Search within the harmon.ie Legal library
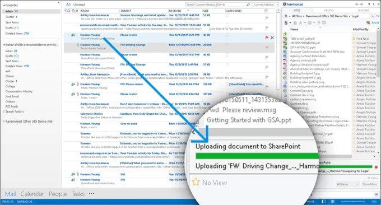Screen dimensions: 381x205 click(372, 16)
